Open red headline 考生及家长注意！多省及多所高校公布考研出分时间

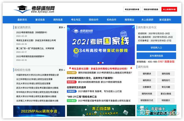coord(99,69)
